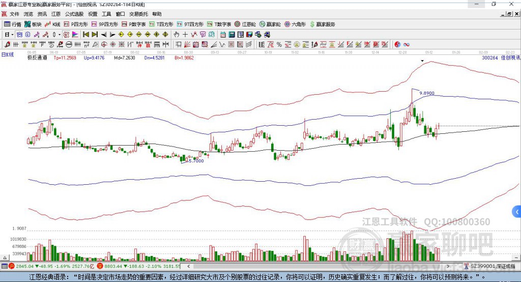Click the floppy disk save icon
Image resolution: width=521 pixels, height=282 pixels.
(x=249, y=35)
